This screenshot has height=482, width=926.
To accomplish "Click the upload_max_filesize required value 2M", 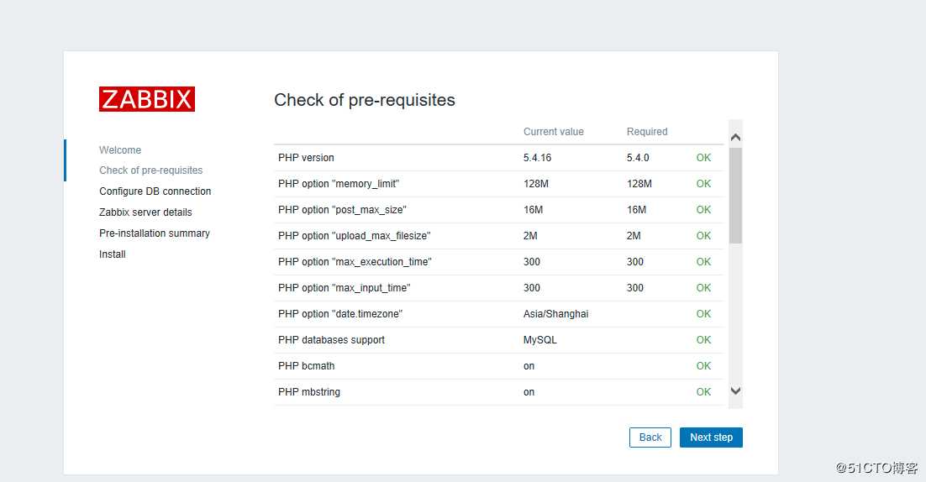I will (634, 235).
